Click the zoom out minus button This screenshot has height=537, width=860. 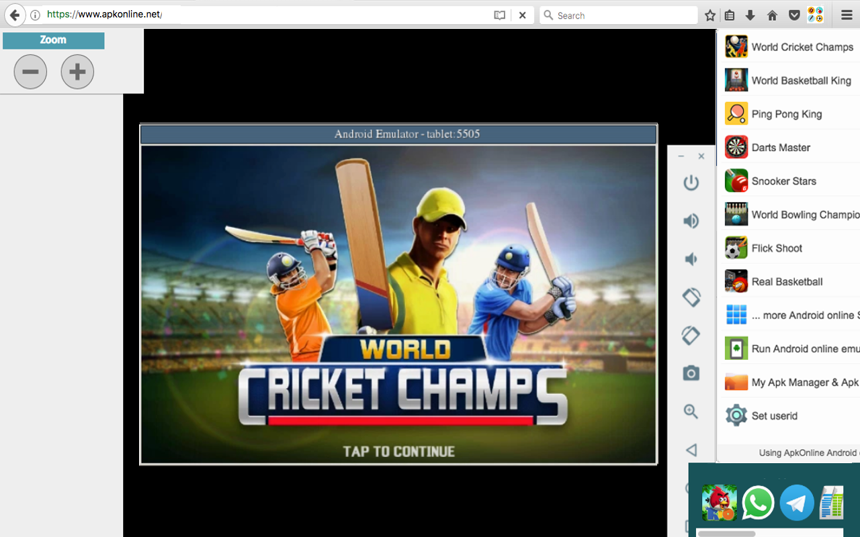[30, 72]
